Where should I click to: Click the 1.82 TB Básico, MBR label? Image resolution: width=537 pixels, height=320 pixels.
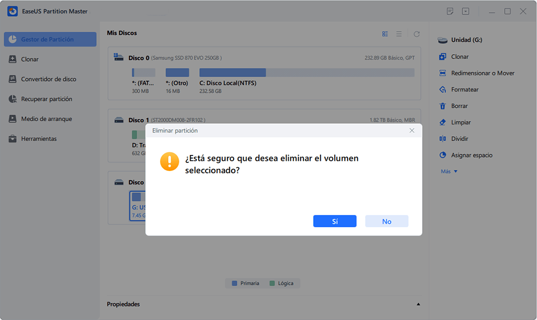click(392, 120)
